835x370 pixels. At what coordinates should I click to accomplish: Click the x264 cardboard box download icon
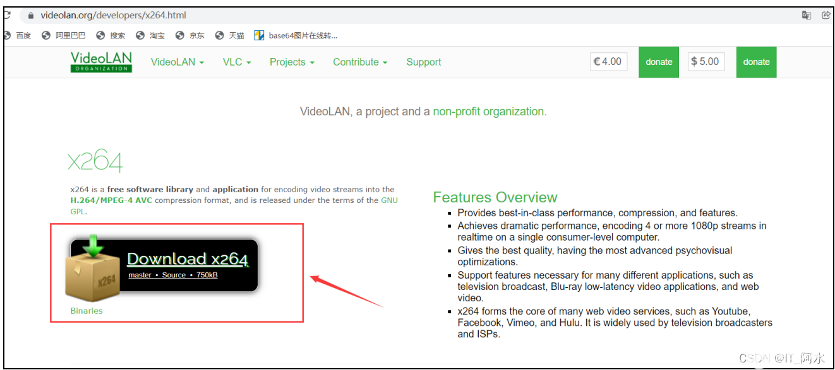[x=93, y=269]
